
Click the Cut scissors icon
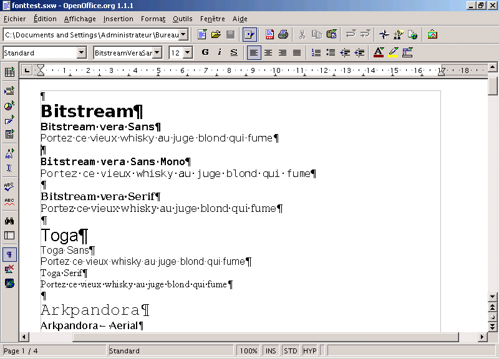[302, 34]
